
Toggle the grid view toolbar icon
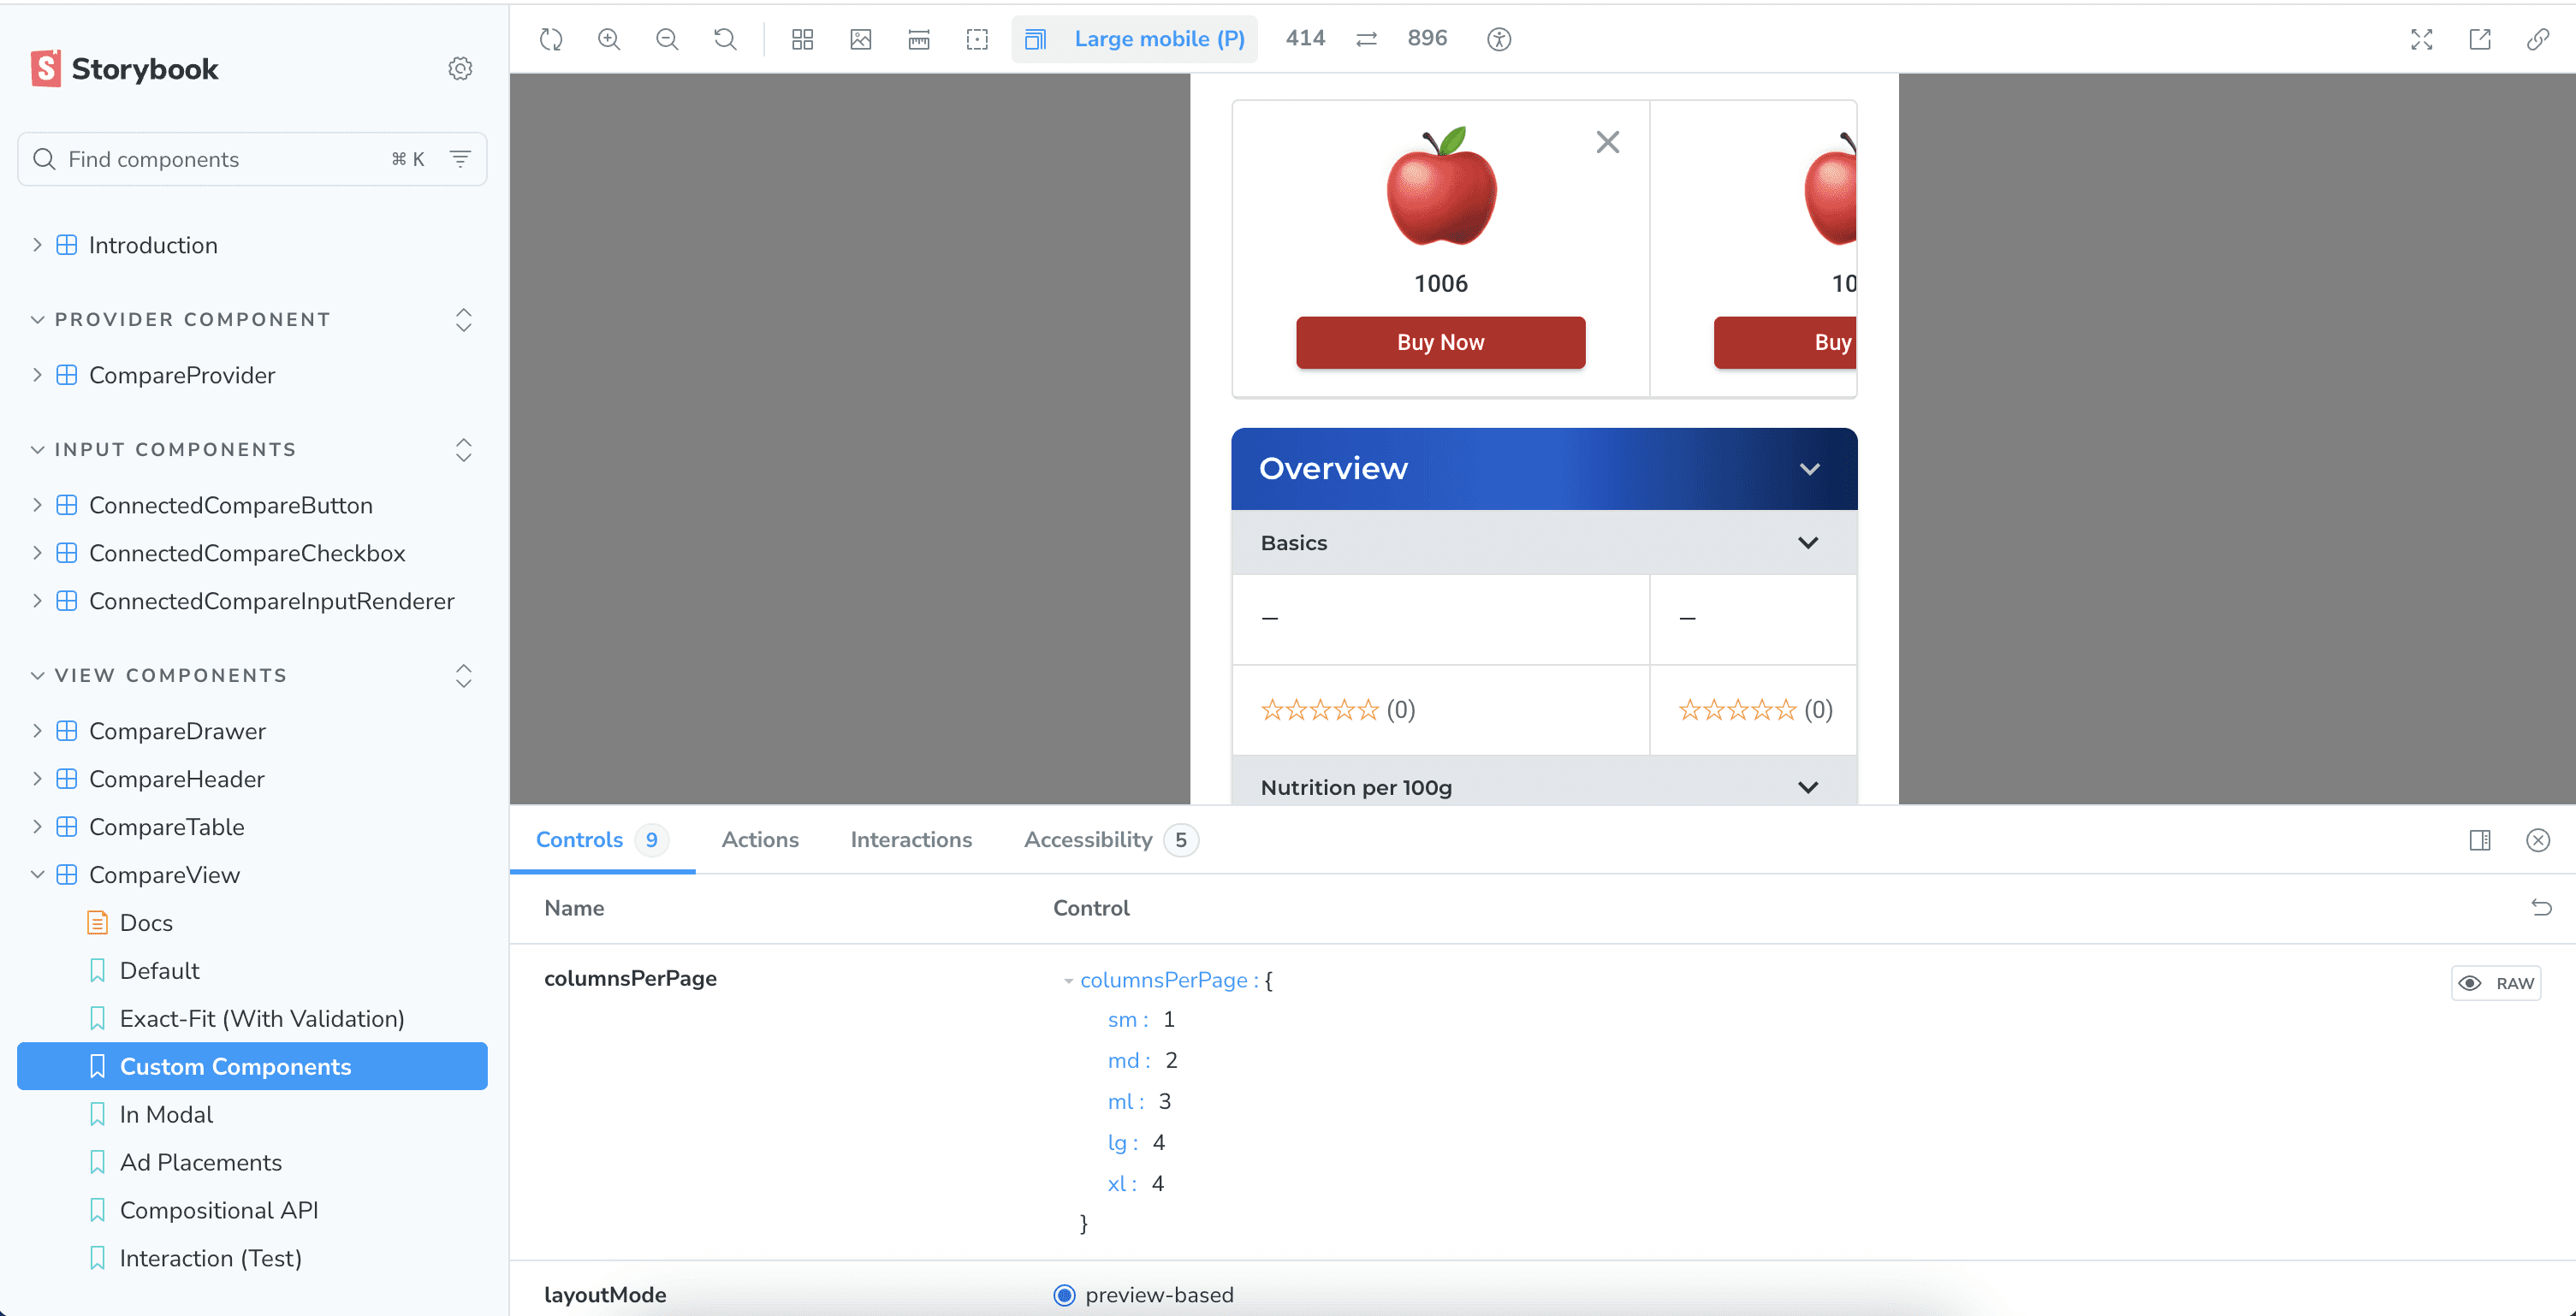point(802,39)
